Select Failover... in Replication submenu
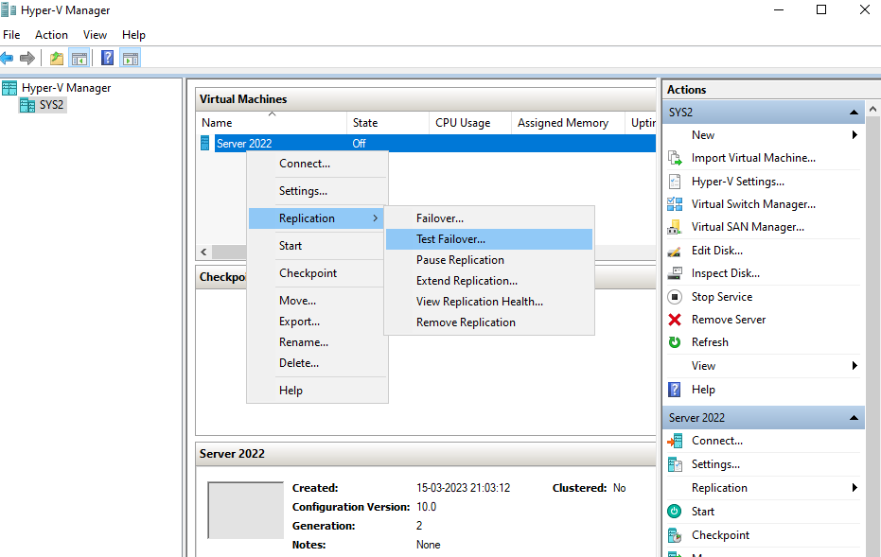The height and width of the screenshot is (557, 881). [489, 218]
